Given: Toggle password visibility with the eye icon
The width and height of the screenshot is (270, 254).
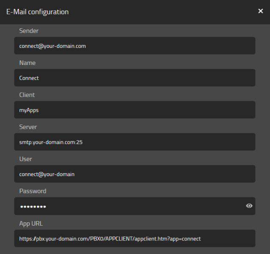Looking at the screenshot, I should click(x=249, y=206).
